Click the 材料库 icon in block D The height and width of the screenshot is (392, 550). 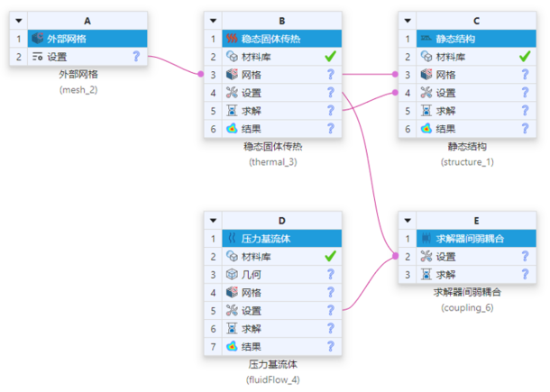(x=232, y=256)
